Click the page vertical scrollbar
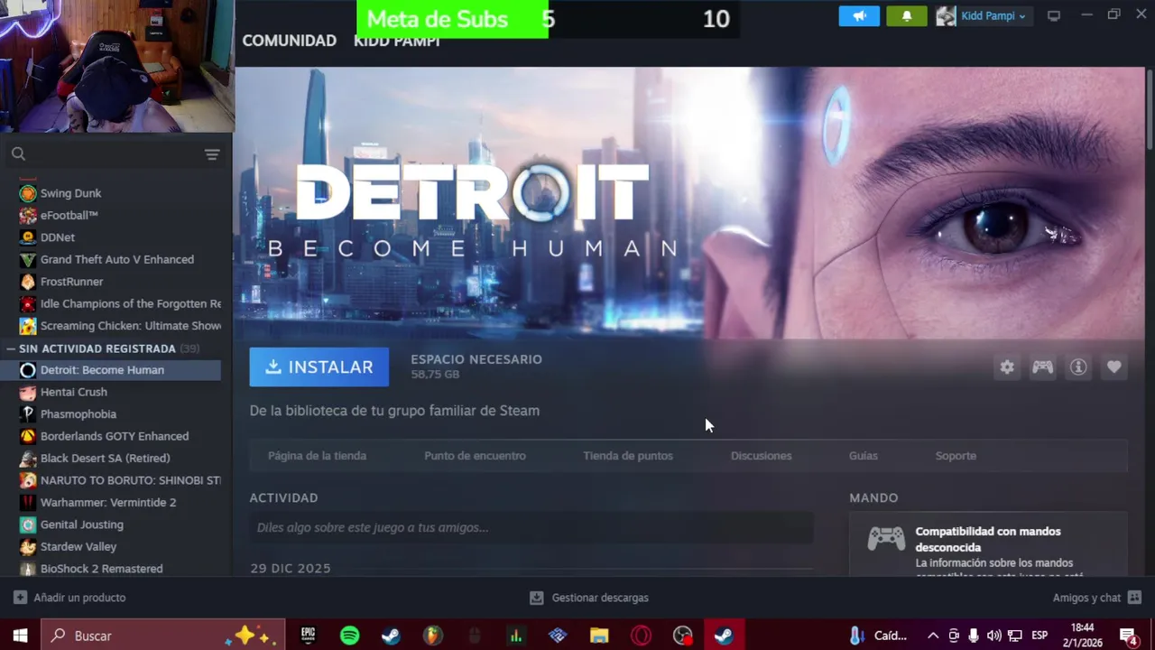Viewport: 1155px width, 650px height. tap(1150, 108)
